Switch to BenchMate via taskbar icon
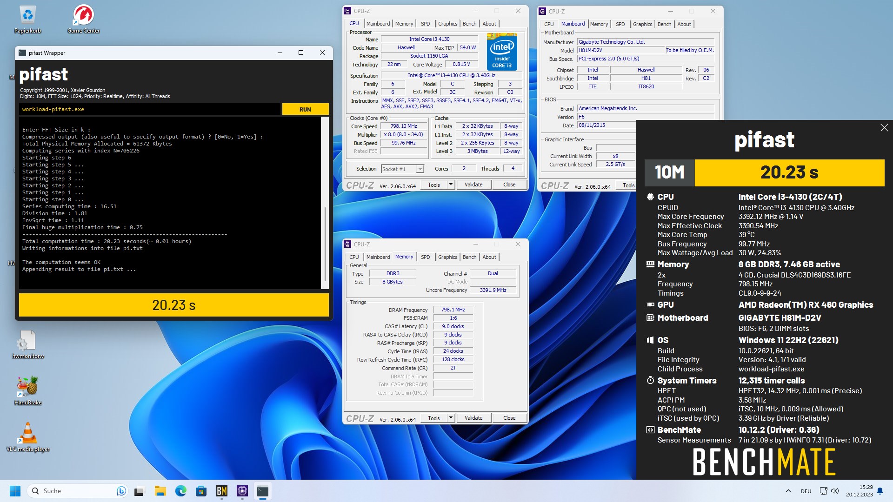The height and width of the screenshot is (502, 893). 222,491
